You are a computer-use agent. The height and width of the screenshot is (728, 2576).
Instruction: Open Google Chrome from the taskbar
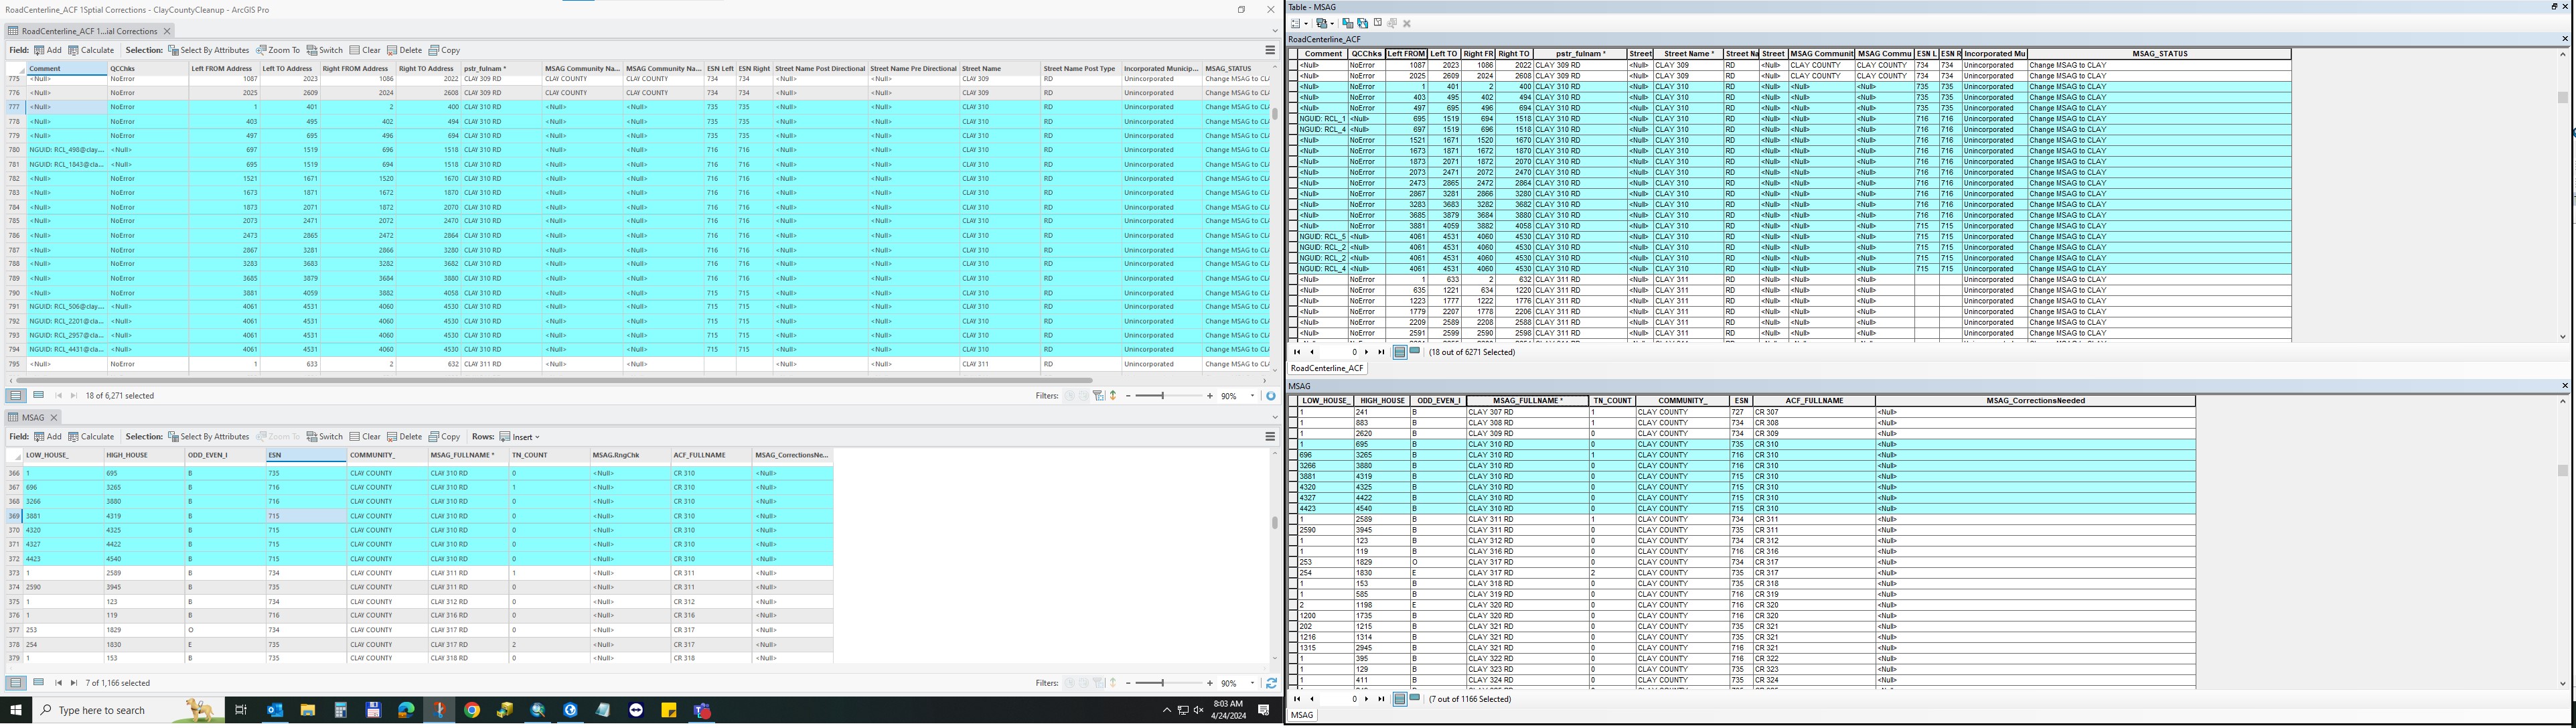tap(471, 710)
